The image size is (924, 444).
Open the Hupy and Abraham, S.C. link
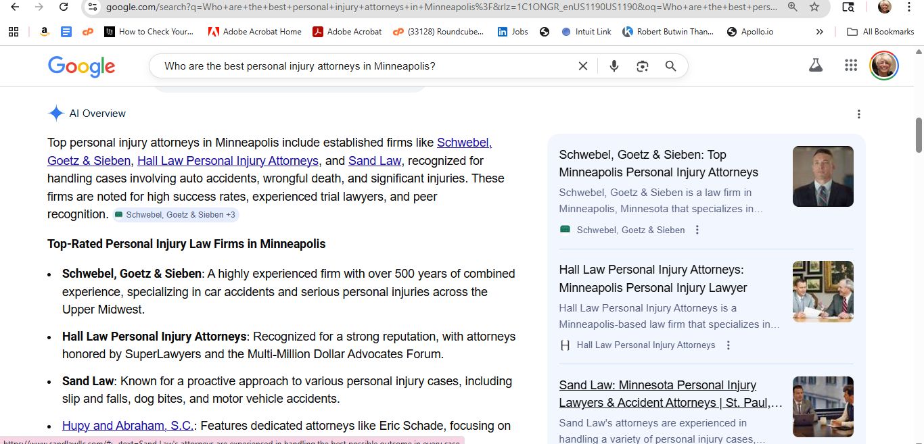pos(128,426)
